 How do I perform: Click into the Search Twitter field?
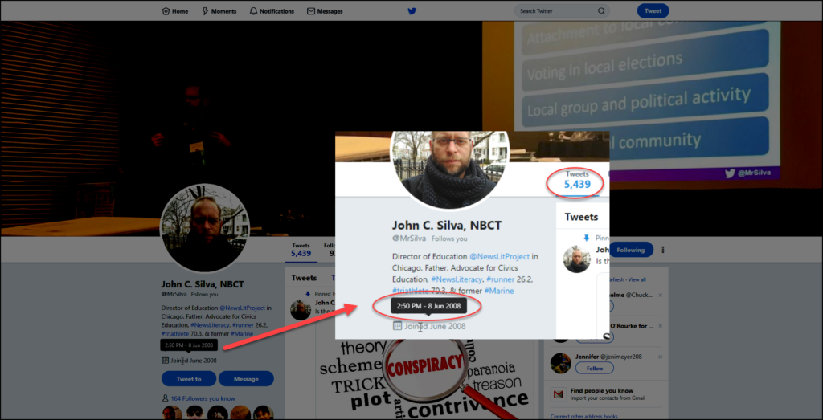pos(555,11)
